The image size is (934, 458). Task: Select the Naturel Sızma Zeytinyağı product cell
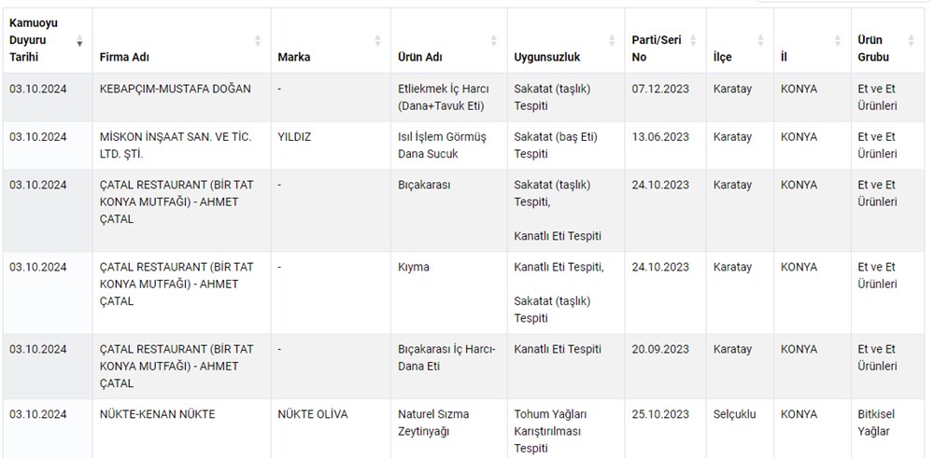click(433, 423)
